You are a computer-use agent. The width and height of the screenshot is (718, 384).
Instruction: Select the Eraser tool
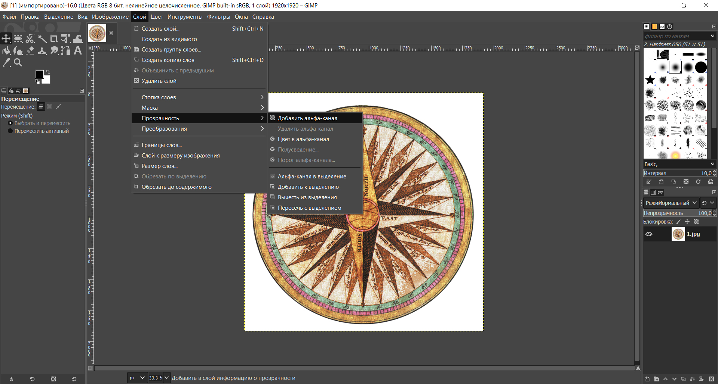pos(30,50)
